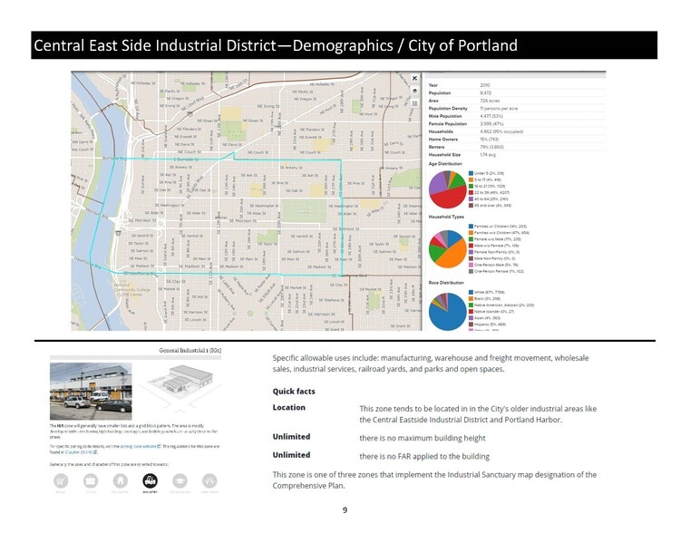690x533 pixels.
Task: Click the map tools icon at the map's top-right
Action: (414, 78)
